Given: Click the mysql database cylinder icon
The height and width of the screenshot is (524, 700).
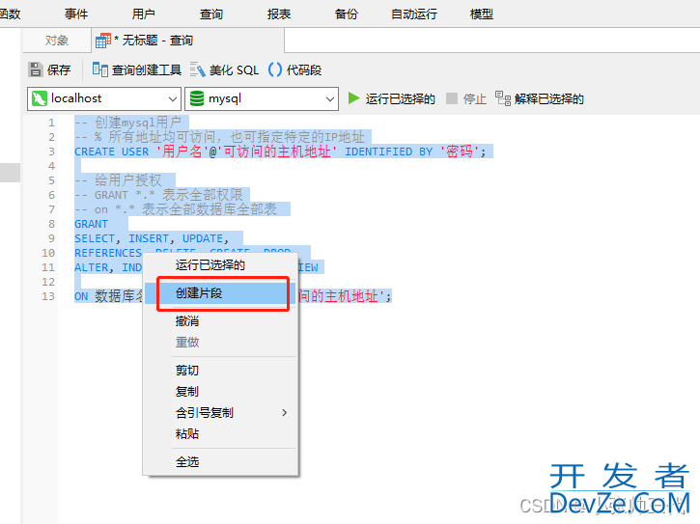Looking at the screenshot, I should [197, 98].
